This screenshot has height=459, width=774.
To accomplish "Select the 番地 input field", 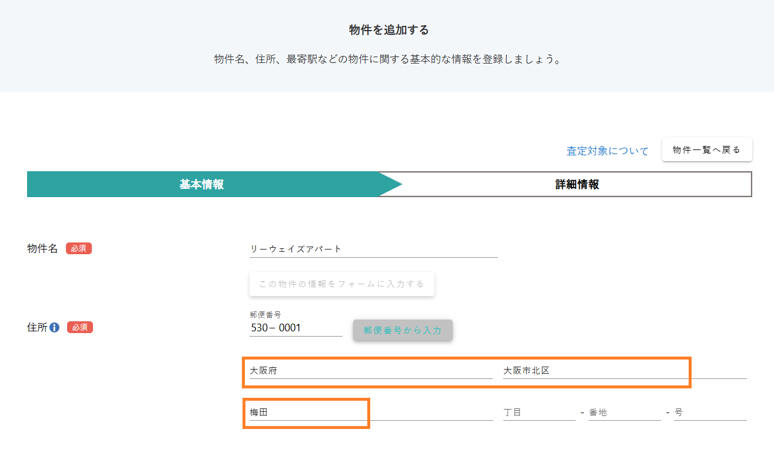I will coord(624,413).
